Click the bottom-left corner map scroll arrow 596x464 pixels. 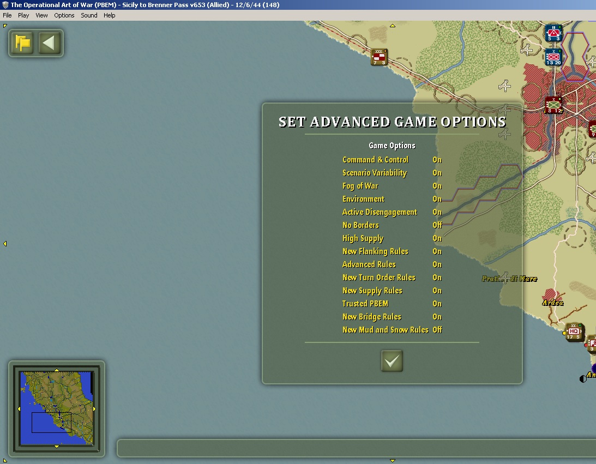pyautogui.click(x=5, y=461)
